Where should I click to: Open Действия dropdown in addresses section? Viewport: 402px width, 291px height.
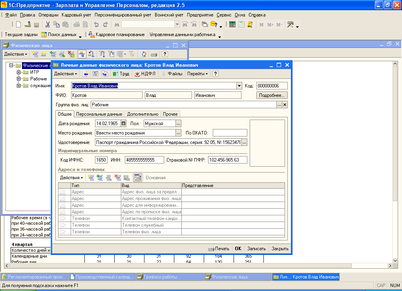[x=71, y=178]
